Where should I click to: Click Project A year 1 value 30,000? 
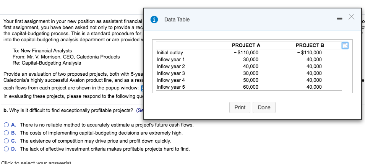(250, 59)
